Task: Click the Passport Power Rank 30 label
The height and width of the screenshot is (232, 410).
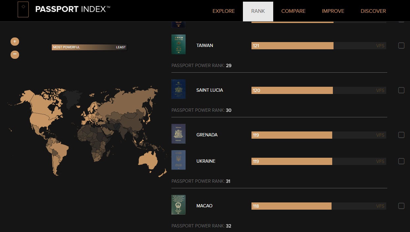Action: point(201,110)
